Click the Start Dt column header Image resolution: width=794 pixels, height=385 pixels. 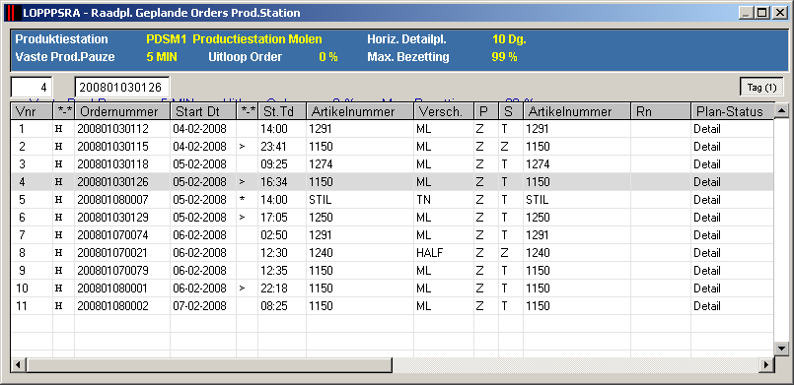pyautogui.click(x=203, y=111)
